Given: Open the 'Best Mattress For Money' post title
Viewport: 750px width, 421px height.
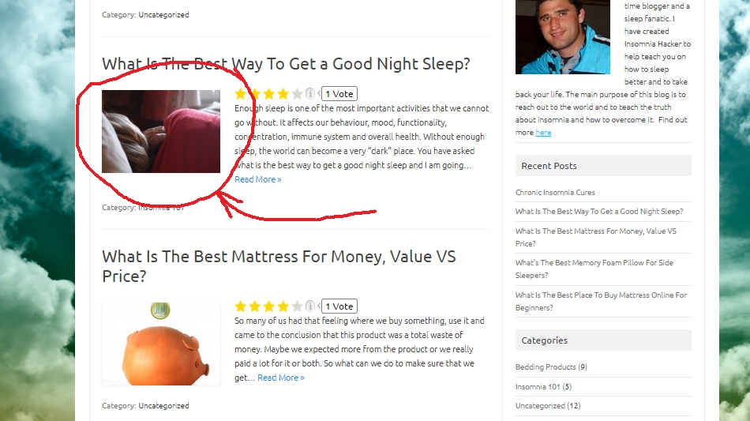Looking at the screenshot, I should point(279,266).
